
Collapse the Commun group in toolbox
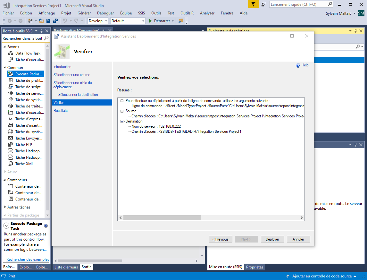[5, 68]
